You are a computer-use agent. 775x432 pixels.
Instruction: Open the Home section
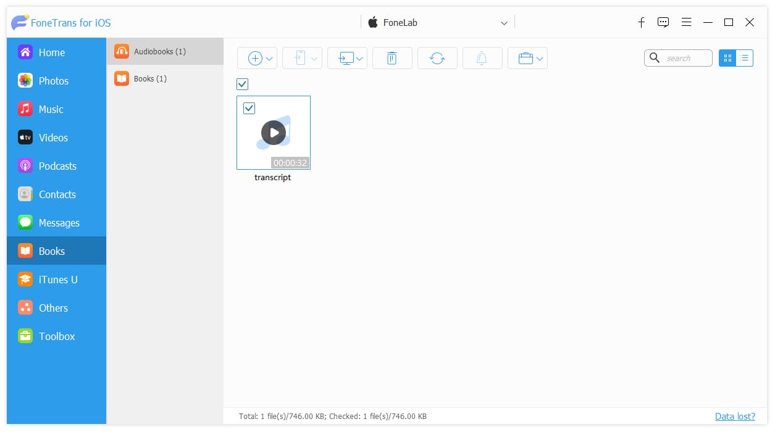click(x=56, y=52)
